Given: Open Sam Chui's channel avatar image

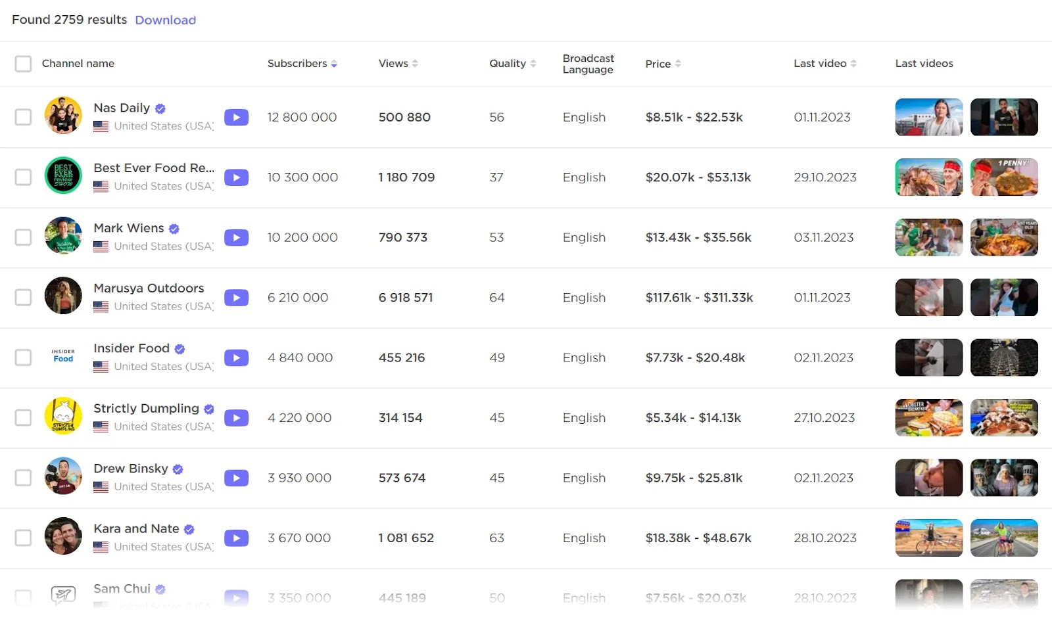Looking at the screenshot, I should (x=63, y=592).
